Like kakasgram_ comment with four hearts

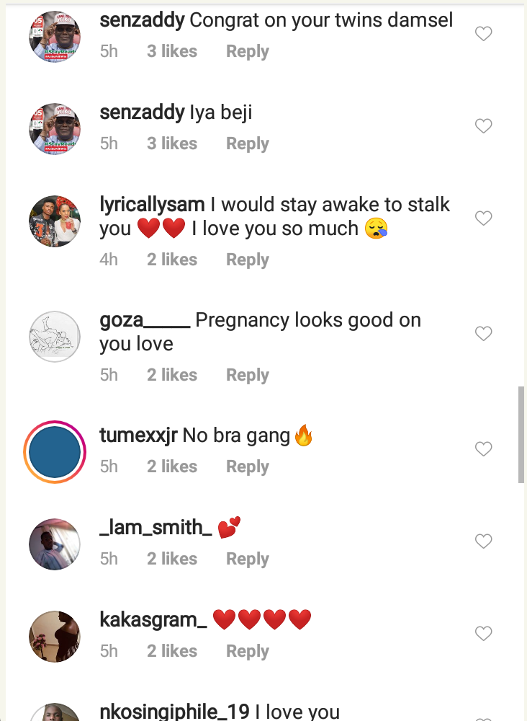484,634
